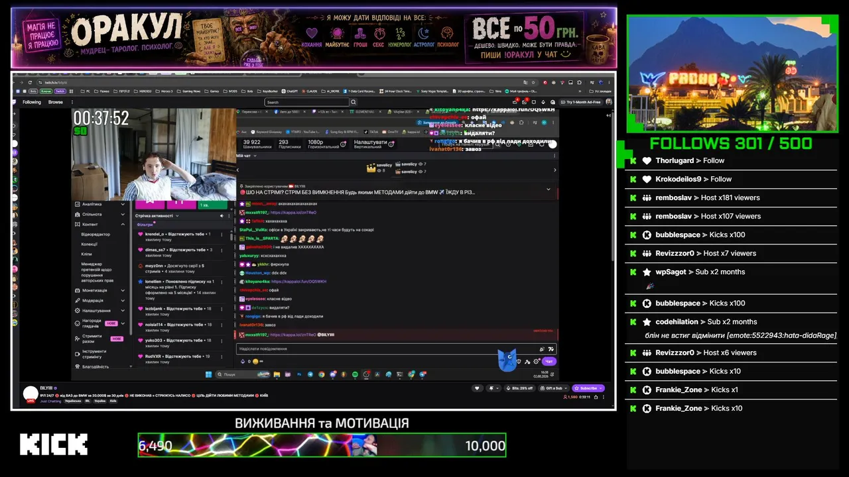Viewport: 849px width, 477px height.
Task: Click the subscriber goal progress bar
Action: point(322,445)
